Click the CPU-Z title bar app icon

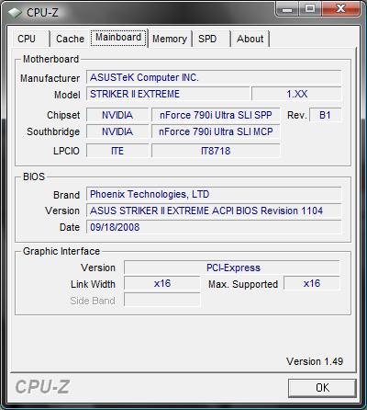tap(15, 13)
